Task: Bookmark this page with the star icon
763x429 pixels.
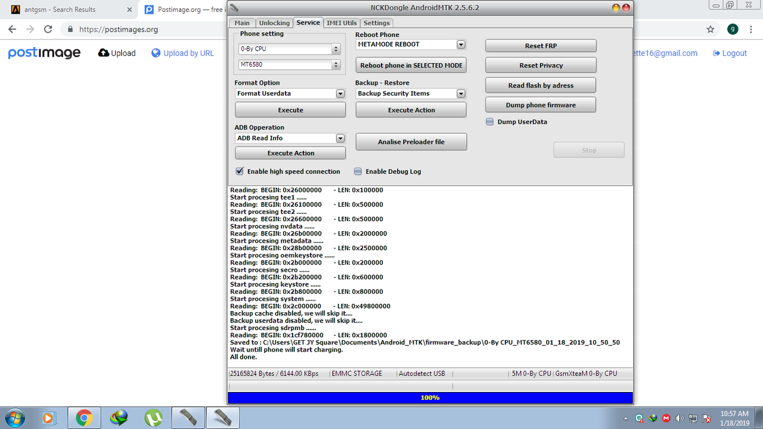Action: [x=710, y=29]
